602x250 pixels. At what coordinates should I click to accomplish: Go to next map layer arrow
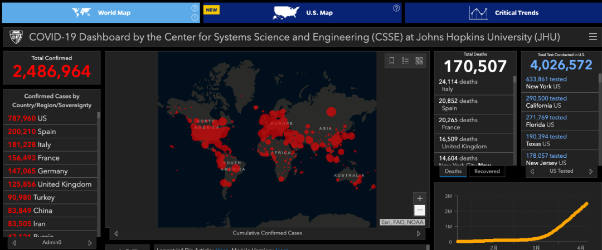(x=419, y=233)
